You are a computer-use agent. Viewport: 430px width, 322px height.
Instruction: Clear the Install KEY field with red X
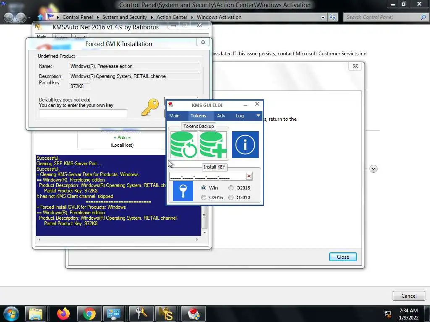249,176
